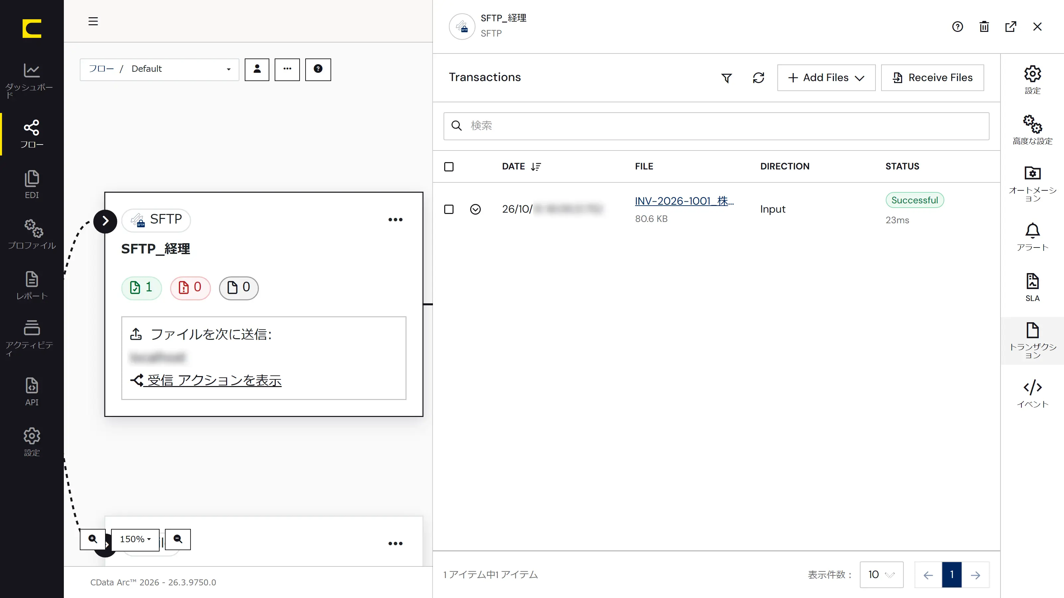Viewport: 1064px width, 598px height.
Task: Check the INV-2026-1001 transaction row checkbox
Action: [449, 209]
